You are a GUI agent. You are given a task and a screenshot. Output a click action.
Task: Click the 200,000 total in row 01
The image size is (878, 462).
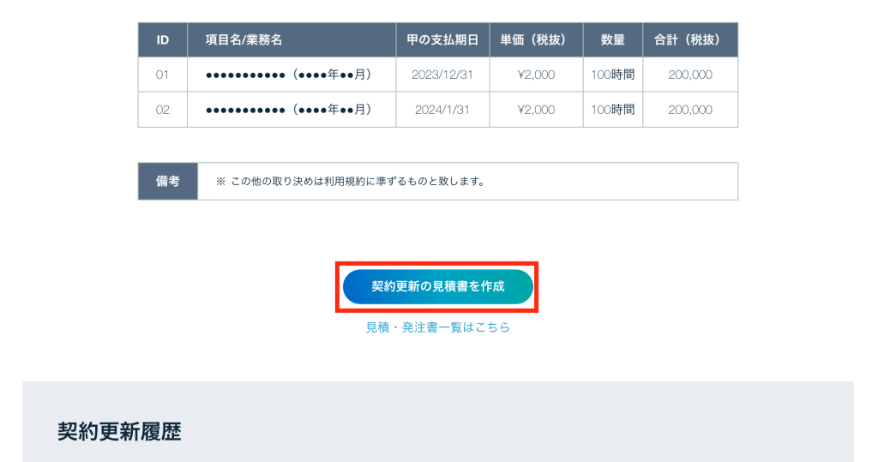(689, 75)
